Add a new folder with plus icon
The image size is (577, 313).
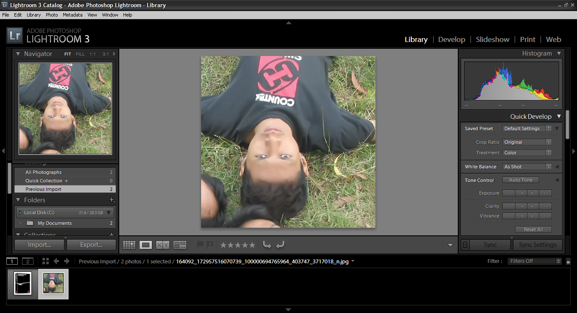point(112,200)
